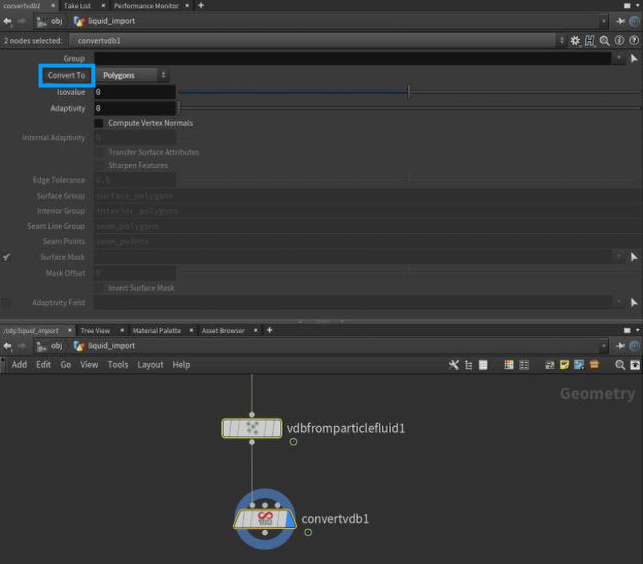This screenshot has width=643, height=564.
Task: Switch to the Take List tab
Action: [x=77, y=6]
